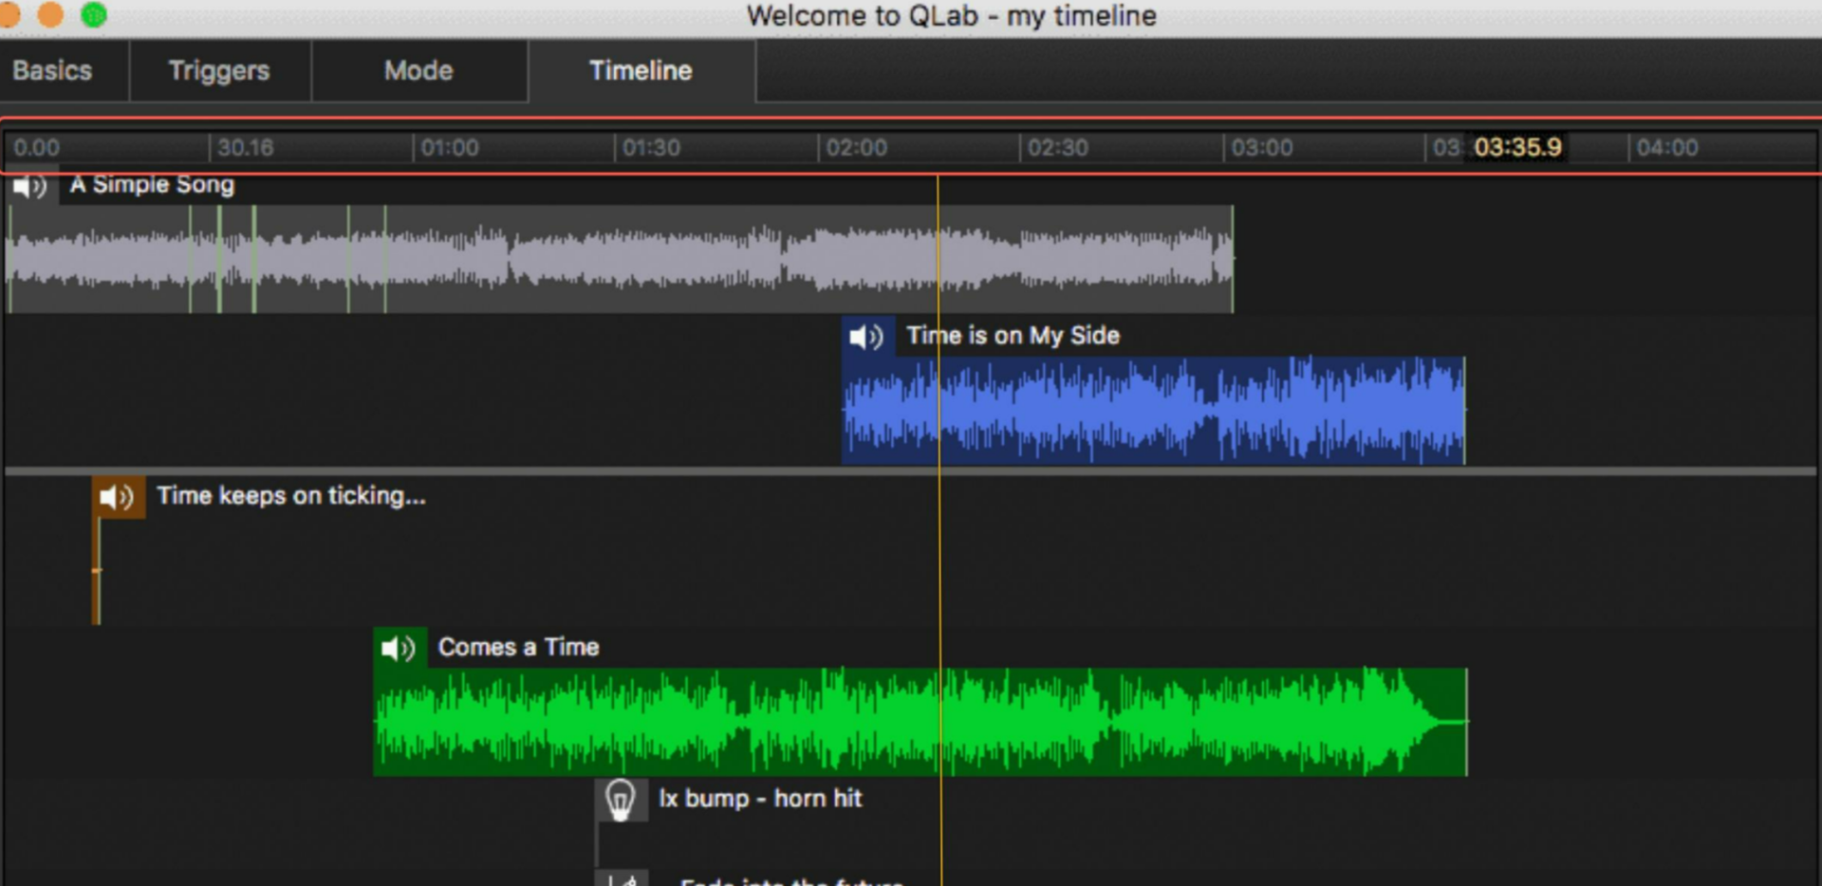Click the 01:30 mark on the ruler
Screen dimensions: 1822x886
coord(652,148)
